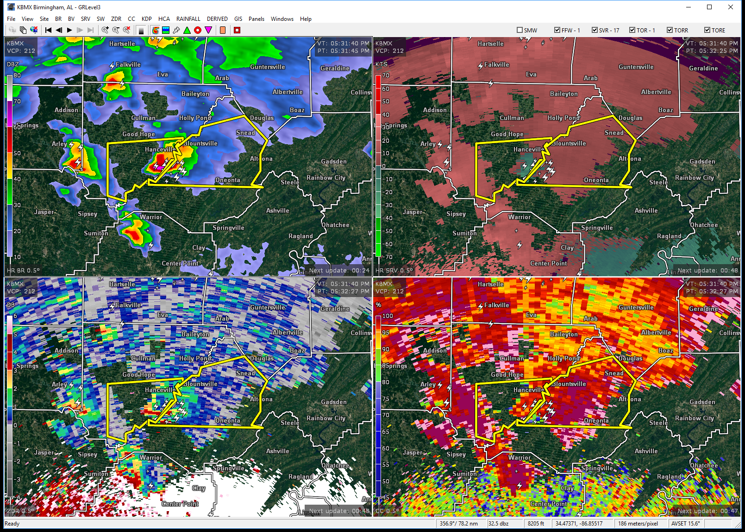Toggle the TOR - 1 checkbox
The height and width of the screenshot is (532, 745).
pos(632,30)
